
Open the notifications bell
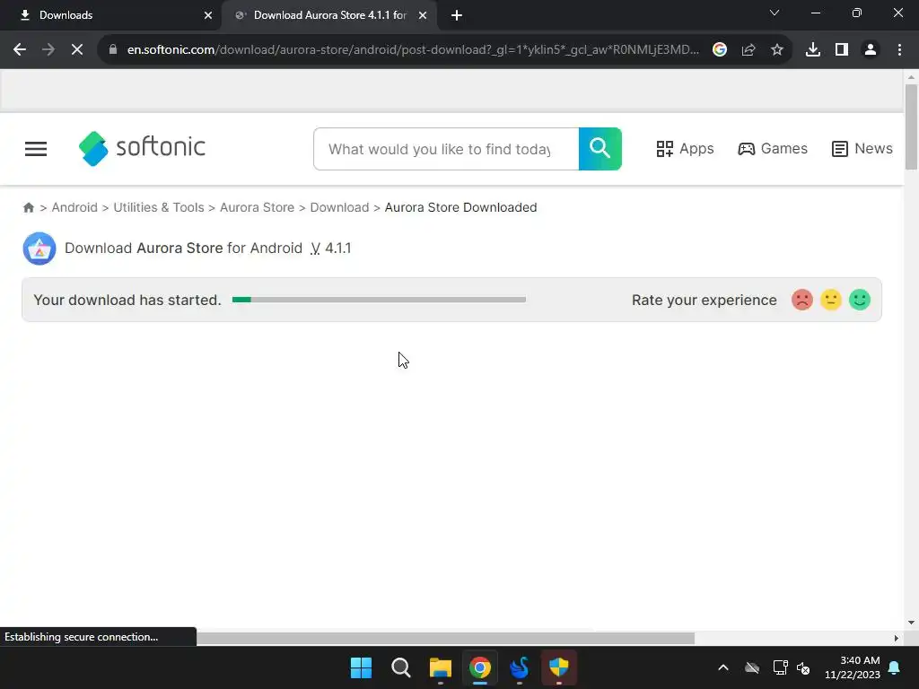[x=895, y=667]
